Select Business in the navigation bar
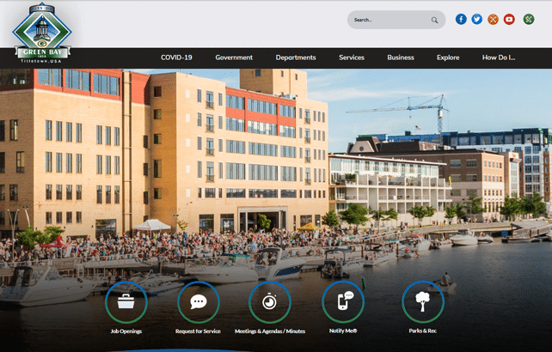 point(401,58)
